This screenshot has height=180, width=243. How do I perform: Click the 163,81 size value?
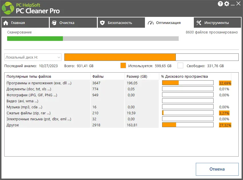(x=132, y=125)
